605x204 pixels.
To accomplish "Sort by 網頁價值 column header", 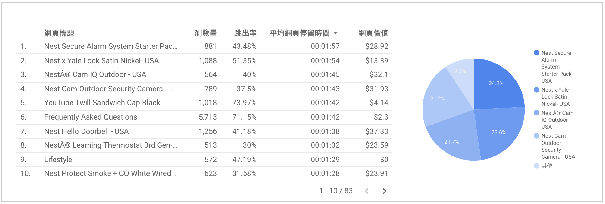I will [373, 33].
